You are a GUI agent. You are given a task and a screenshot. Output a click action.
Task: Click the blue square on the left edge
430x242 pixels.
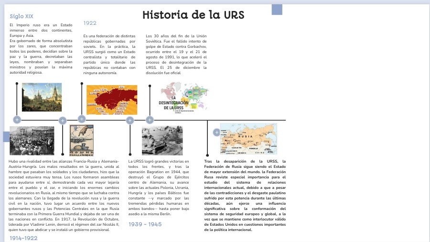pyautogui.click(x=6, y=137)
